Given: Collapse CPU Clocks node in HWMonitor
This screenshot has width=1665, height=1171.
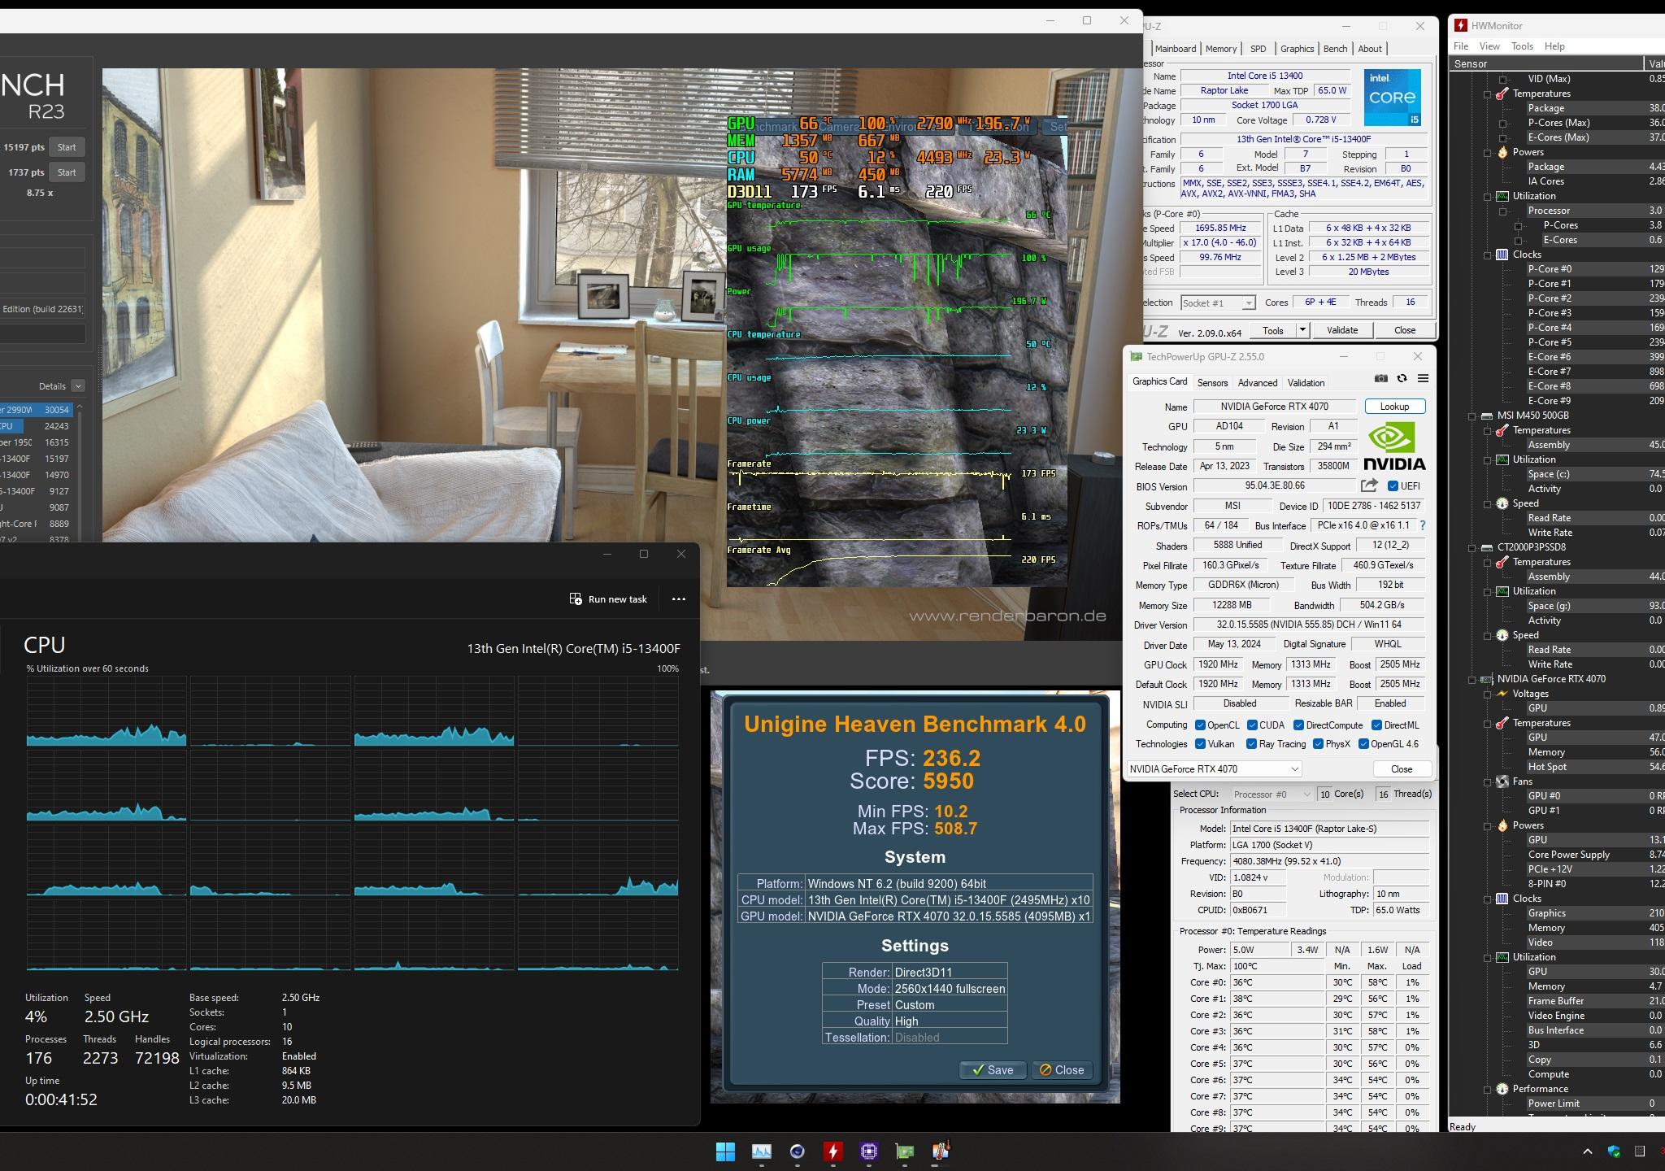Looking at the screenshot, I should [1487, 255].
